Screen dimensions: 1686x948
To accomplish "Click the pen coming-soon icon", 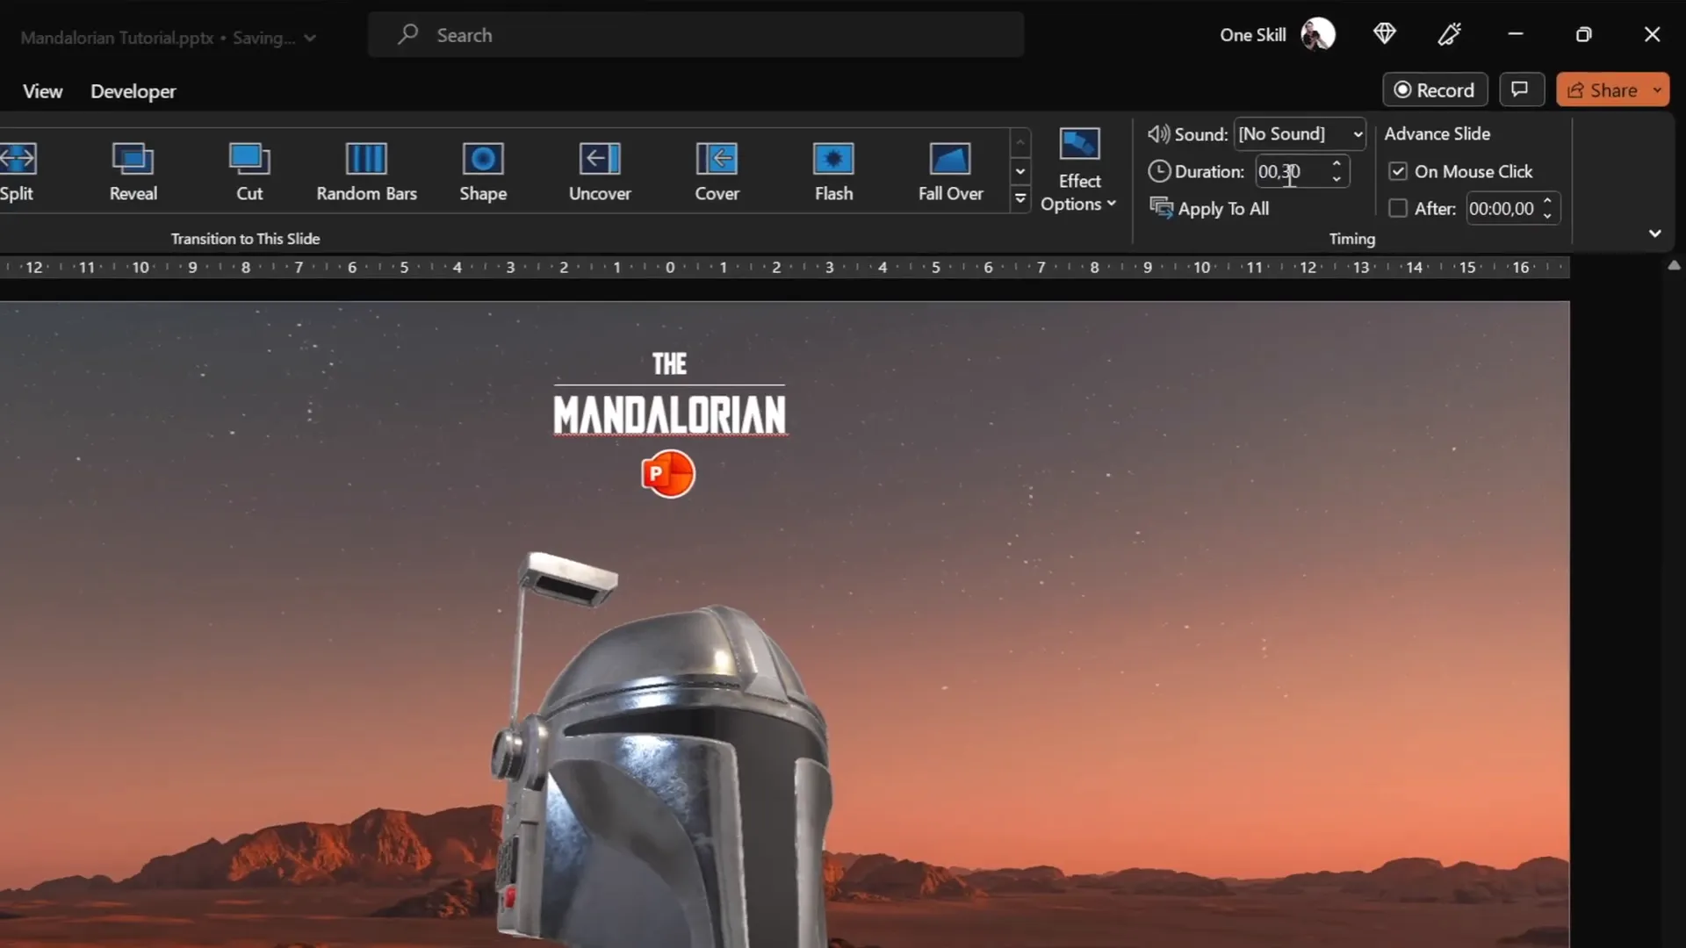I will coord(1450,34).
